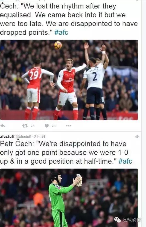146x227 pixels.
Task: Open the 21小时 tweet timestamp
Action: tap(39, 137)
